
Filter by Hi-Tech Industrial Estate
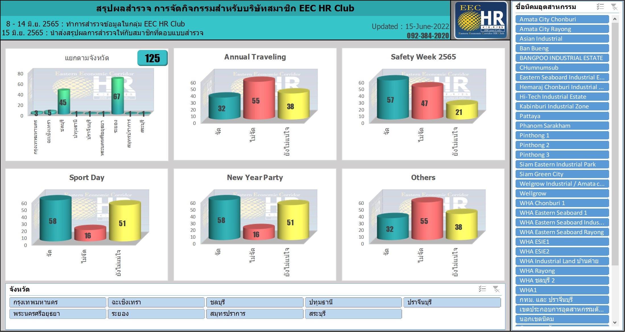[562, 97]
